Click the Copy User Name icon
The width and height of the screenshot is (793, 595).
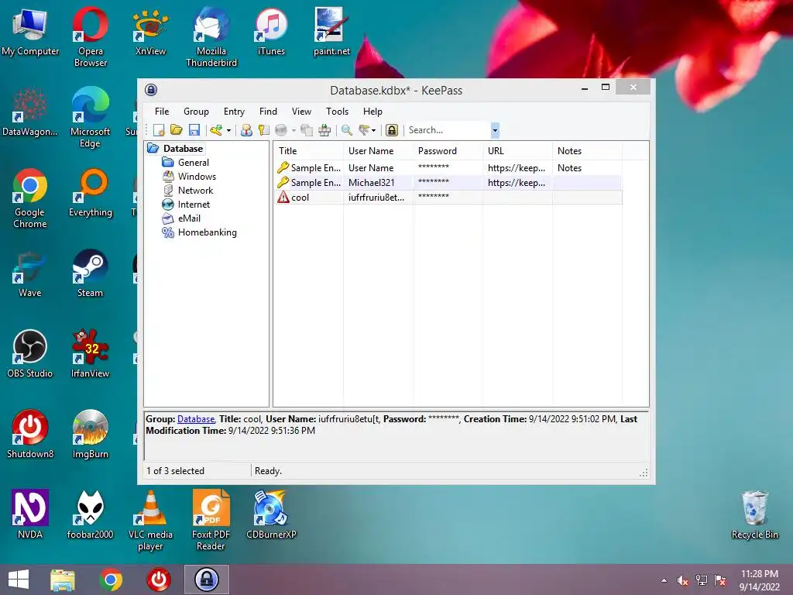coord(246,130)
